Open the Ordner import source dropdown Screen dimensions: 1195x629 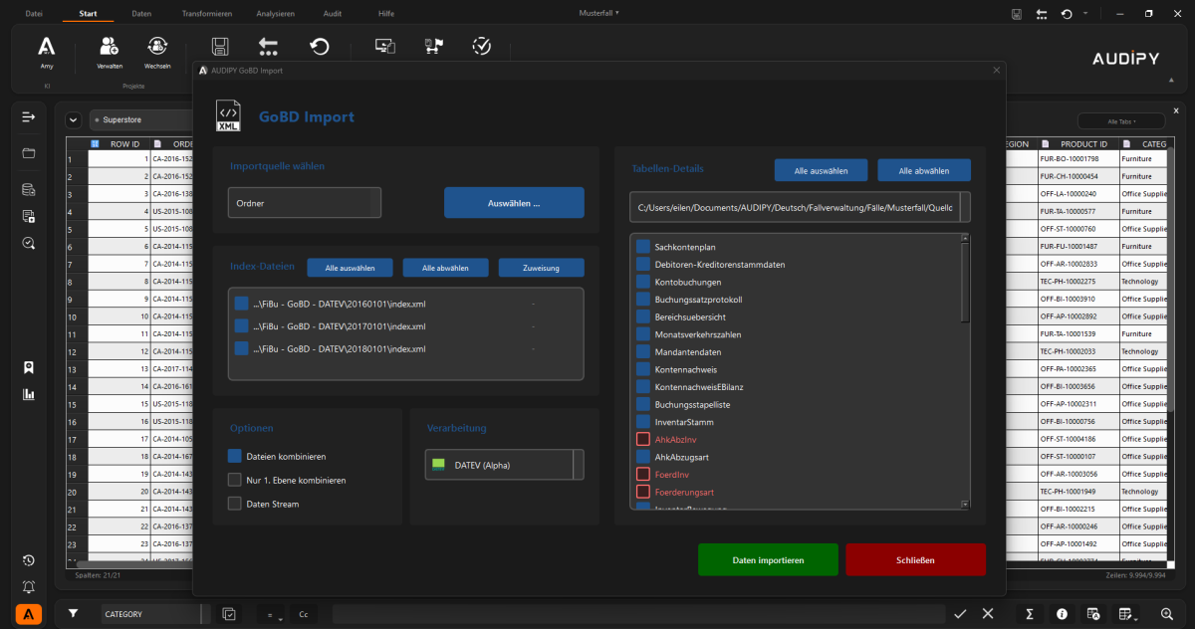304,203
